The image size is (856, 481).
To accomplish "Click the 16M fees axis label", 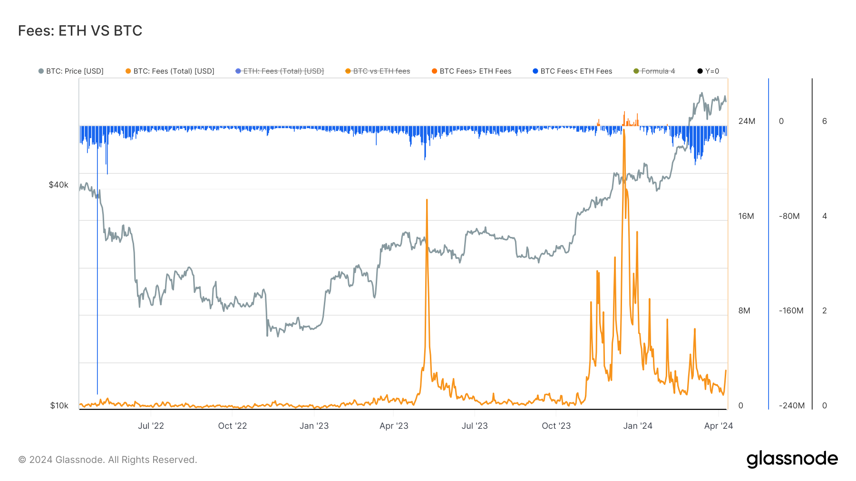I will [746, 216].
